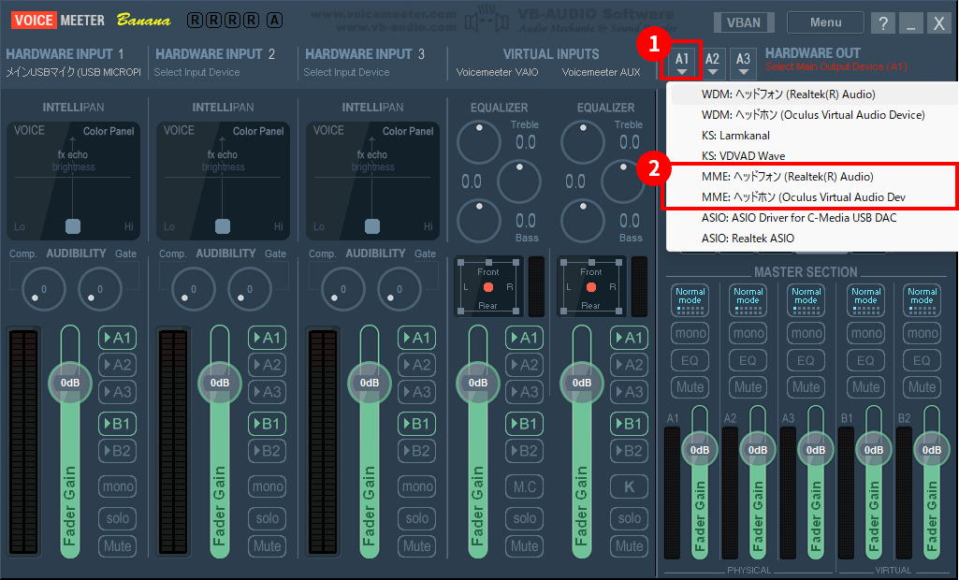
Task: Click Color Panel label on Hardware Input 2
Action: [x=258, y=131]
